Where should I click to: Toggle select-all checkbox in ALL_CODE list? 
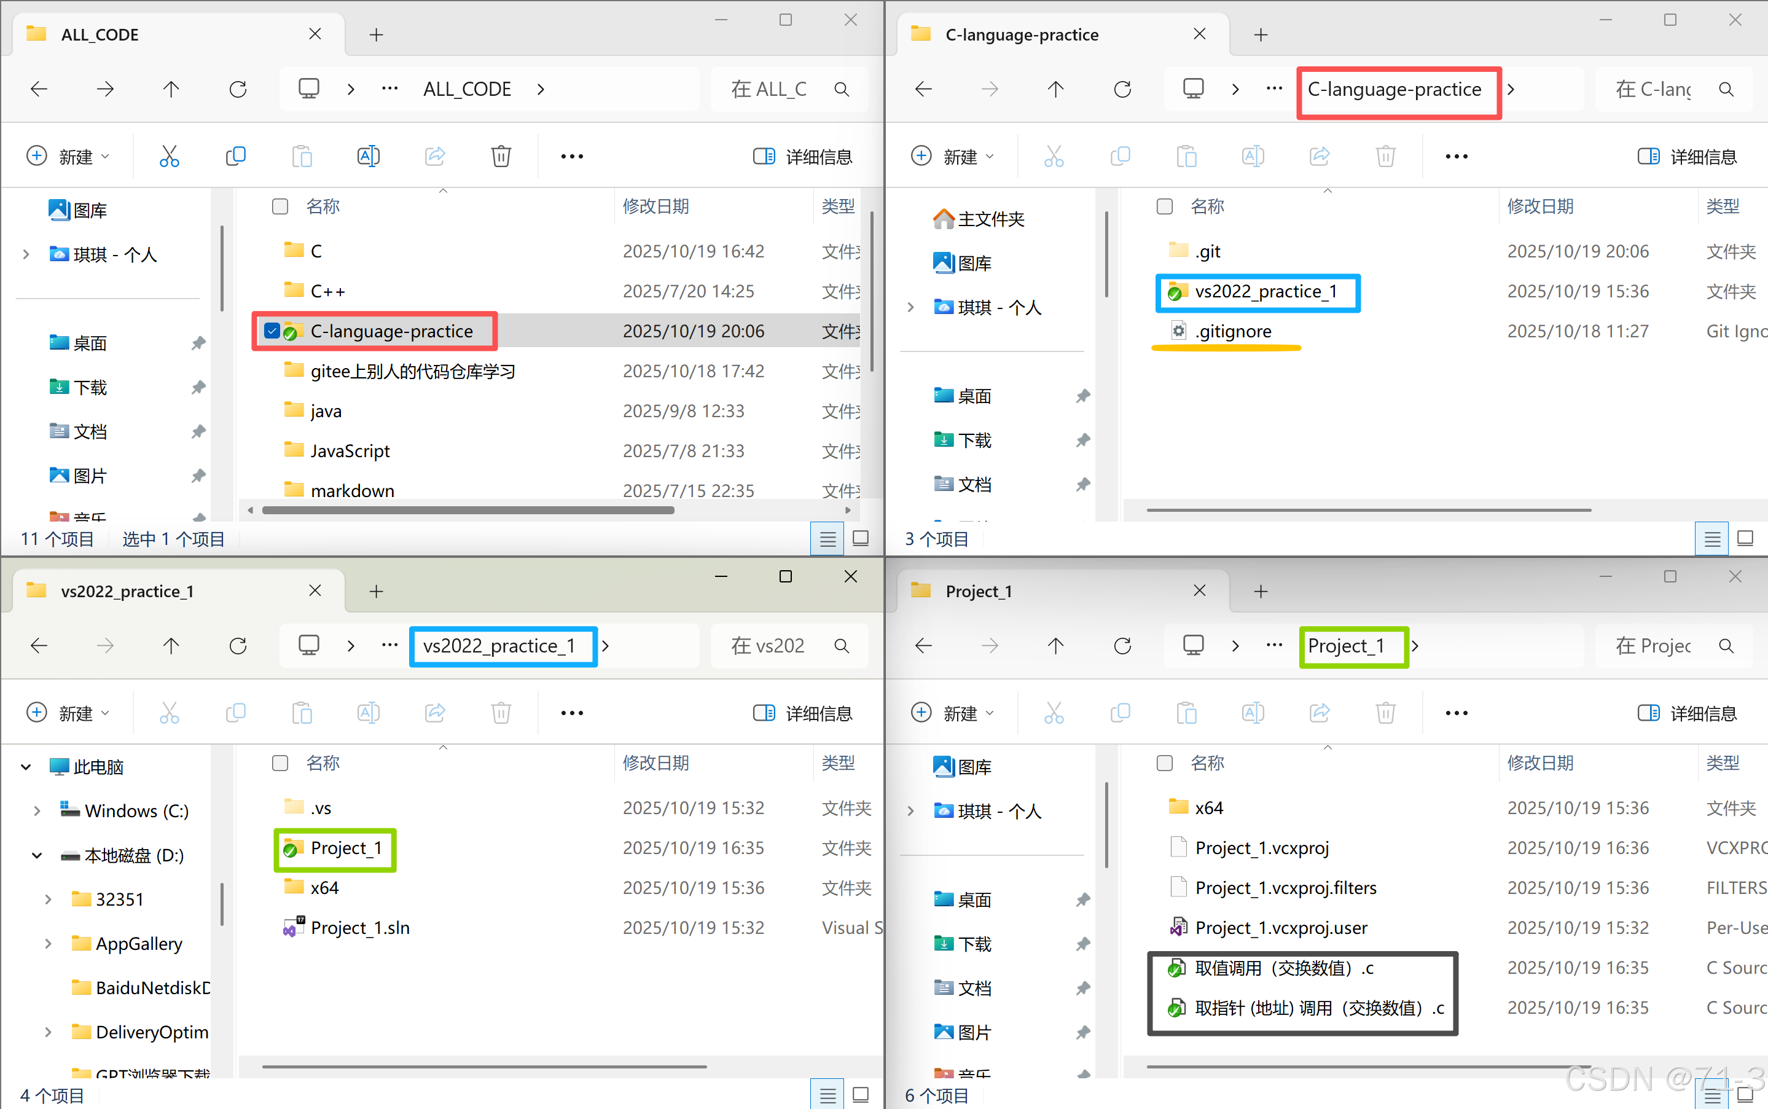point(280,207)
